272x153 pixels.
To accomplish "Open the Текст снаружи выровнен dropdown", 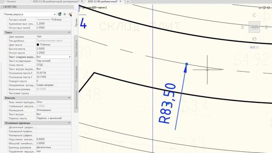I will pos(70,57).
